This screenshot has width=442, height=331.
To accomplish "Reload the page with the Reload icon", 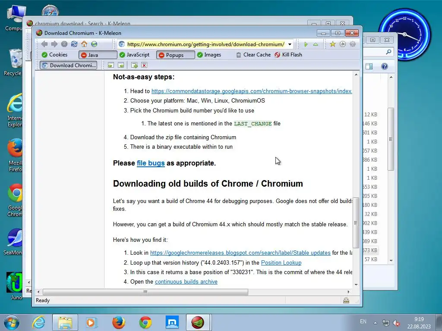I will [x=74, y=44].
